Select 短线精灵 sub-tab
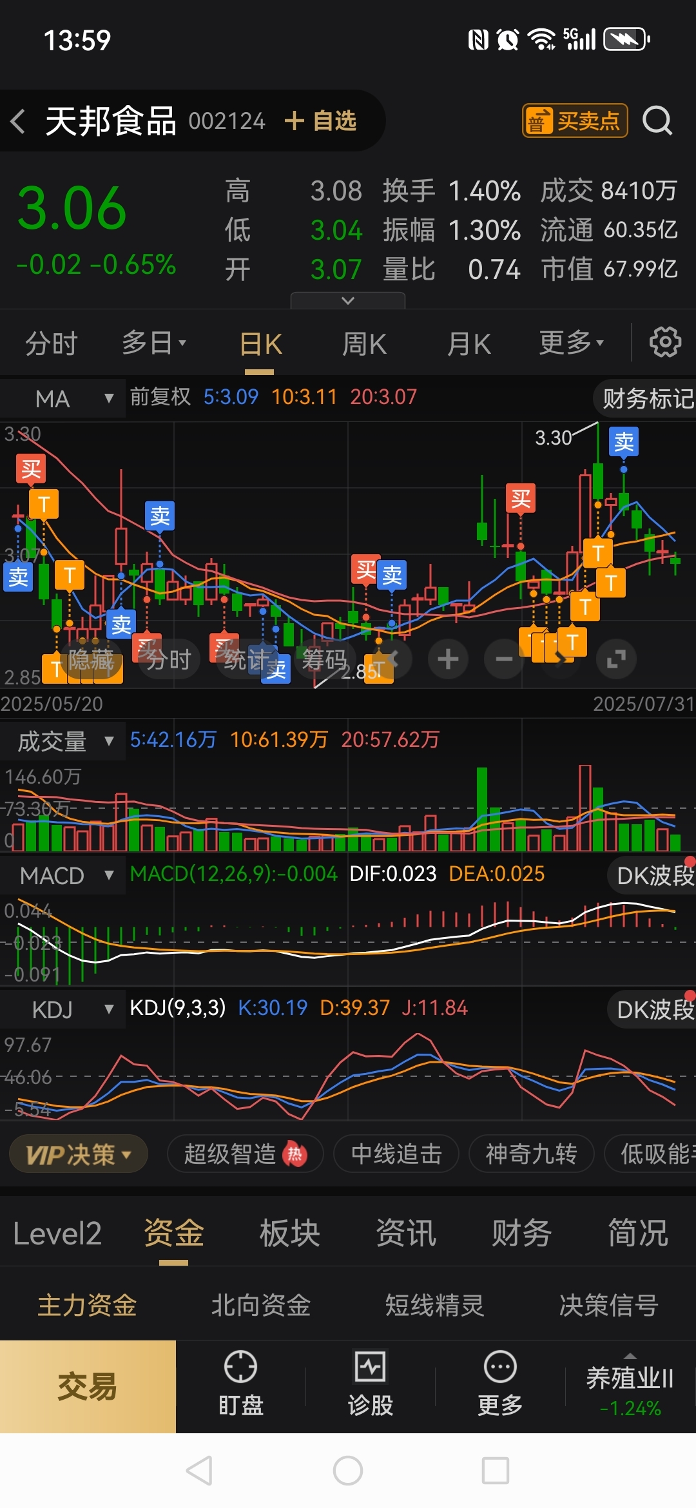Image resolution: width=696 pixels, height=1508 pixels. click(x=434, y=1306)
